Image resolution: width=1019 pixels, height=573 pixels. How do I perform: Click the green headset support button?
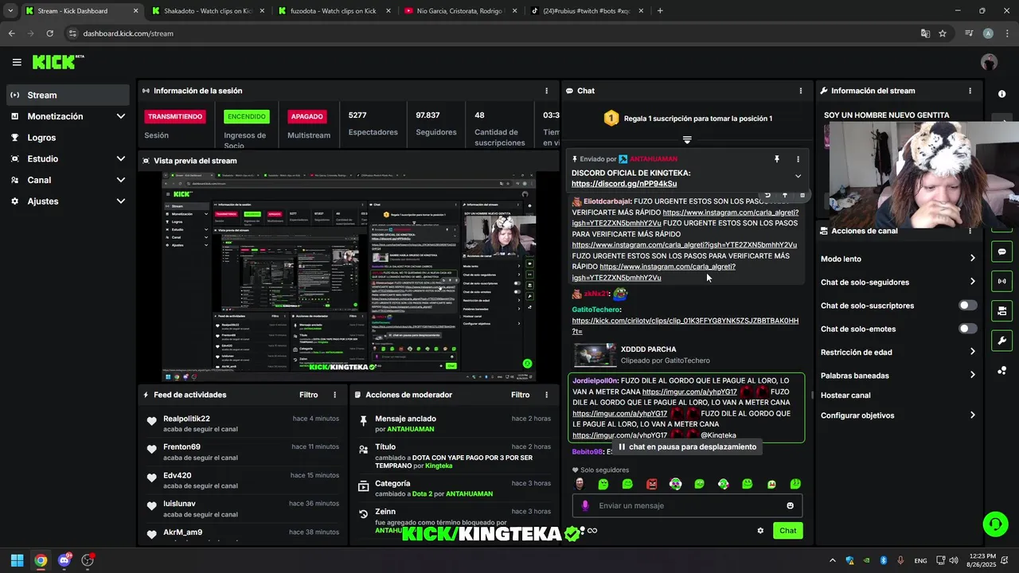pos(995,524)
